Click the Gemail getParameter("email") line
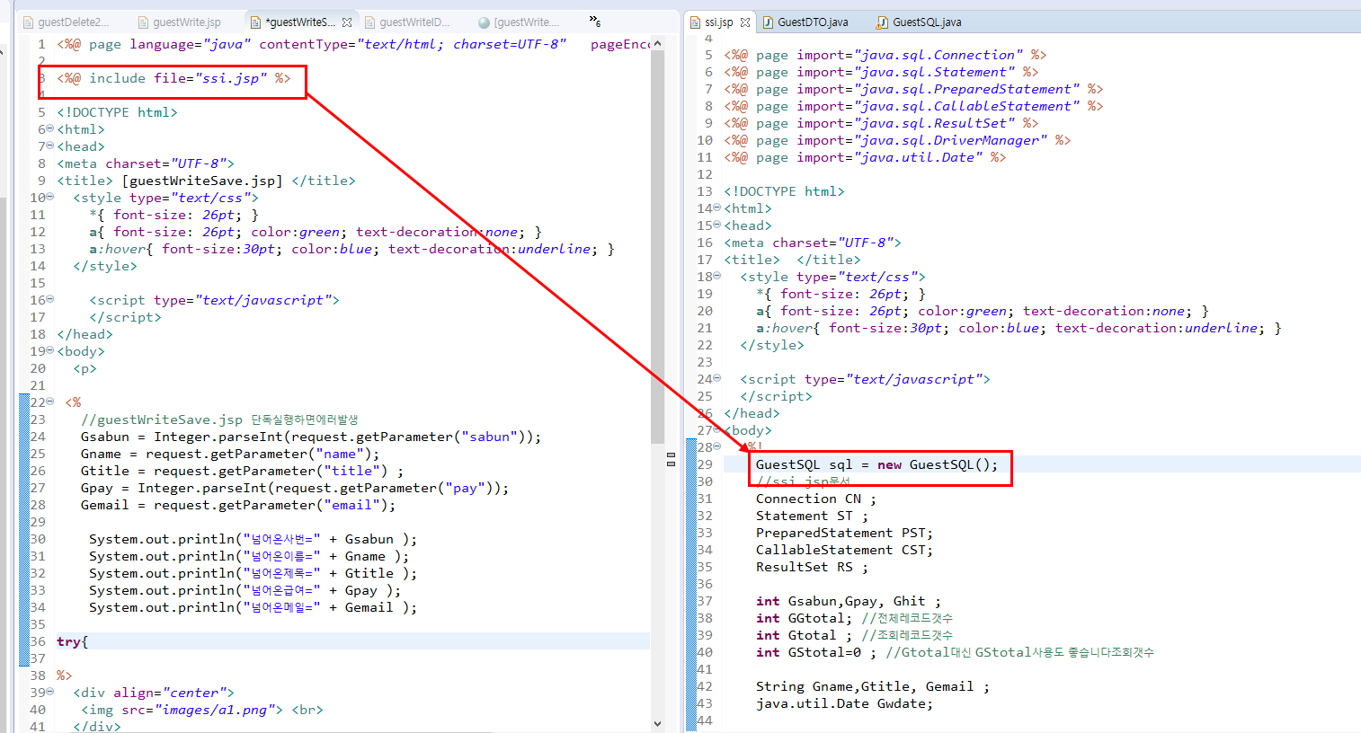The width and height of the screenshot is (1361, 733). pyautogui.click(x=238, y=505)
